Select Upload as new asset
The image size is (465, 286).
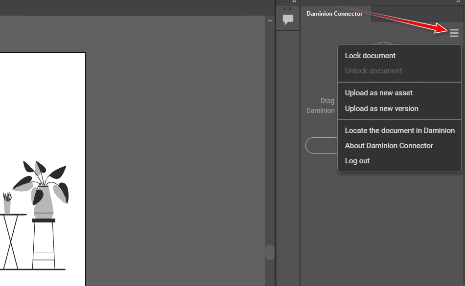pyautogui.click(x=378, y=93)
